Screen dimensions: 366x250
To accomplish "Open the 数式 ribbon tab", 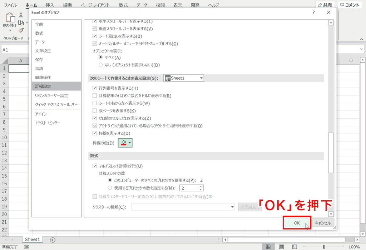I will coord(123,5).
